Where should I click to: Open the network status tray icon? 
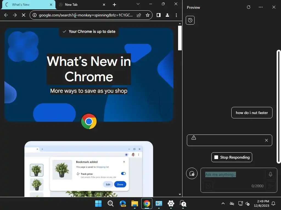240,203
